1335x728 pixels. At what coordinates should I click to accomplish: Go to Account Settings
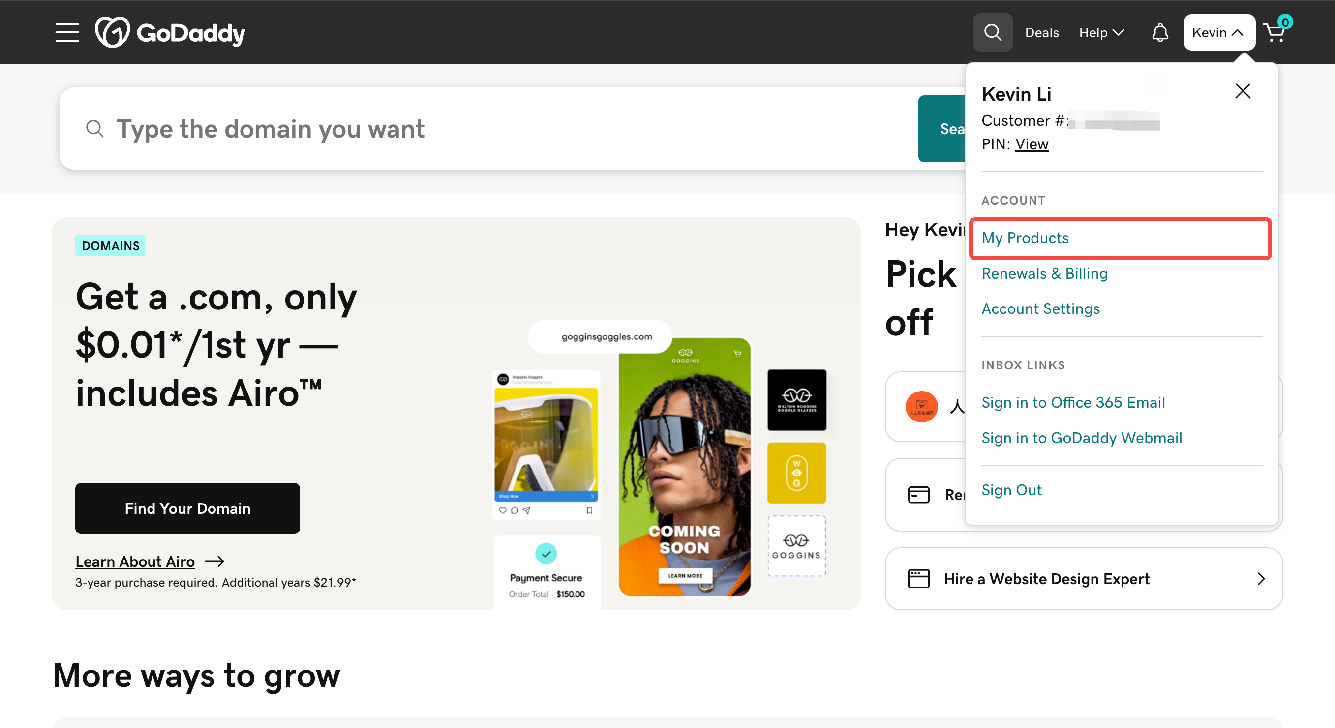pyautogui.click(x=1040, y=309)
